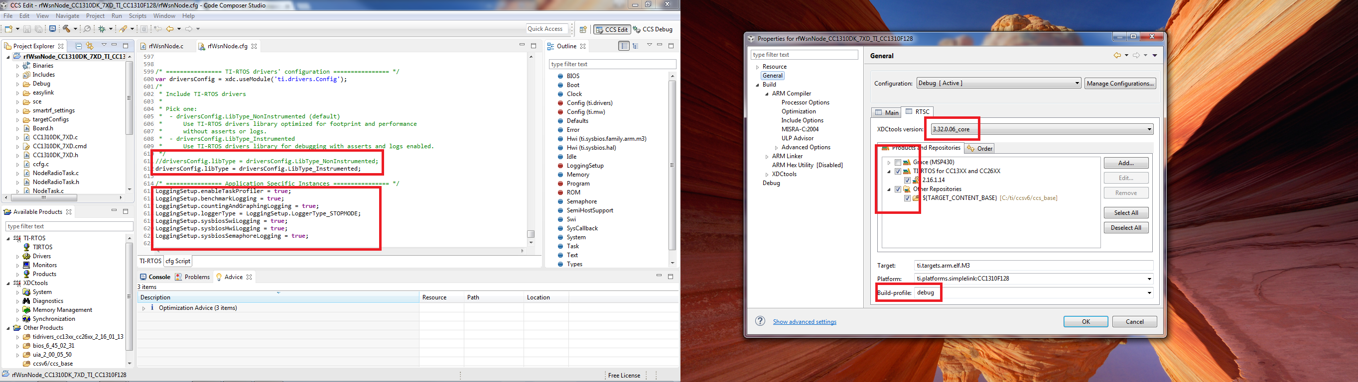Expand Drivers under TI-RTOS in Available Products
Viewport: 1358px width, 382px height.
pos(17,257)
